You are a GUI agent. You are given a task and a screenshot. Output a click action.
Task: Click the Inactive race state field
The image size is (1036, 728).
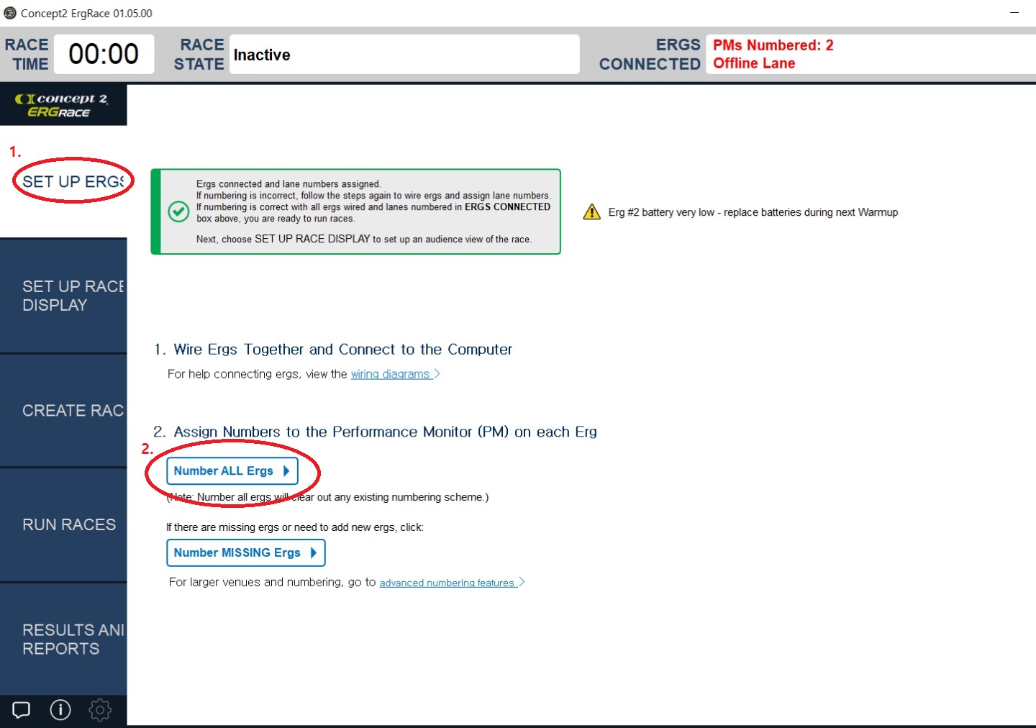(404, 55)
